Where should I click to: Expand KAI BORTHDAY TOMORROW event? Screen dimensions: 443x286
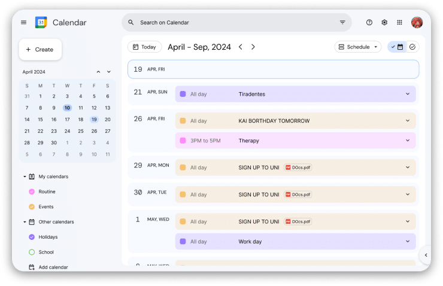408,120
